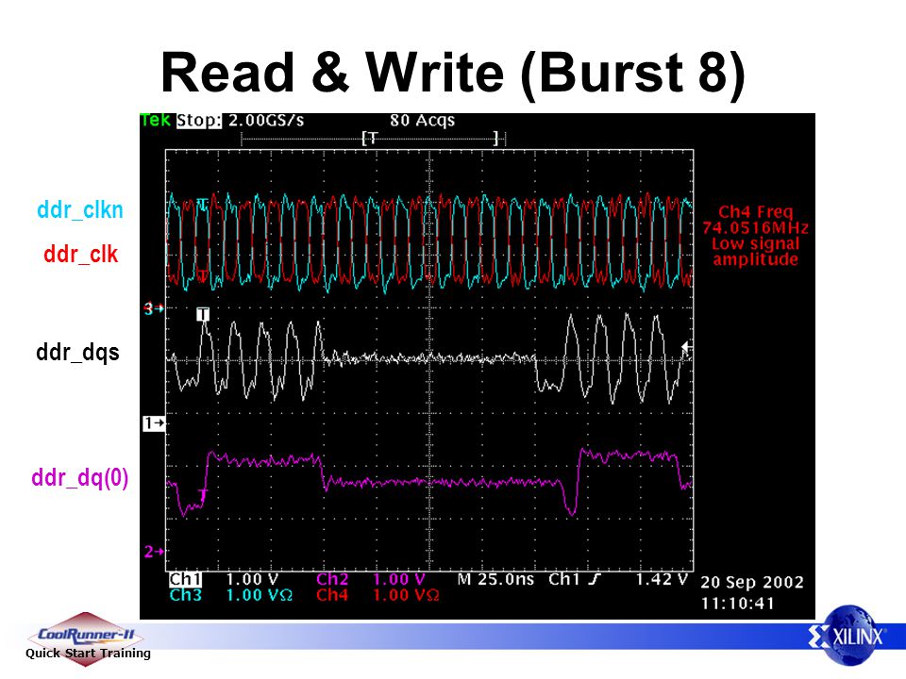Click the red Ch4 channel label
906x679 pixels.
(331, 595)
